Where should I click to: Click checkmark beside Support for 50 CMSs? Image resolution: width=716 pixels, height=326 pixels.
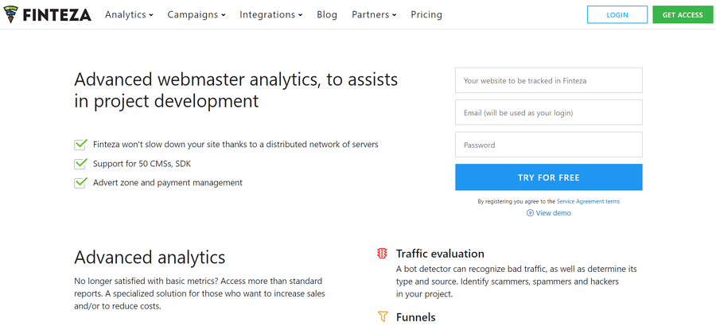click(80, 164)
